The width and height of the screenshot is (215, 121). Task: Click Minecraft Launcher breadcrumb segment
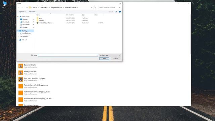(x=71, y=7)
